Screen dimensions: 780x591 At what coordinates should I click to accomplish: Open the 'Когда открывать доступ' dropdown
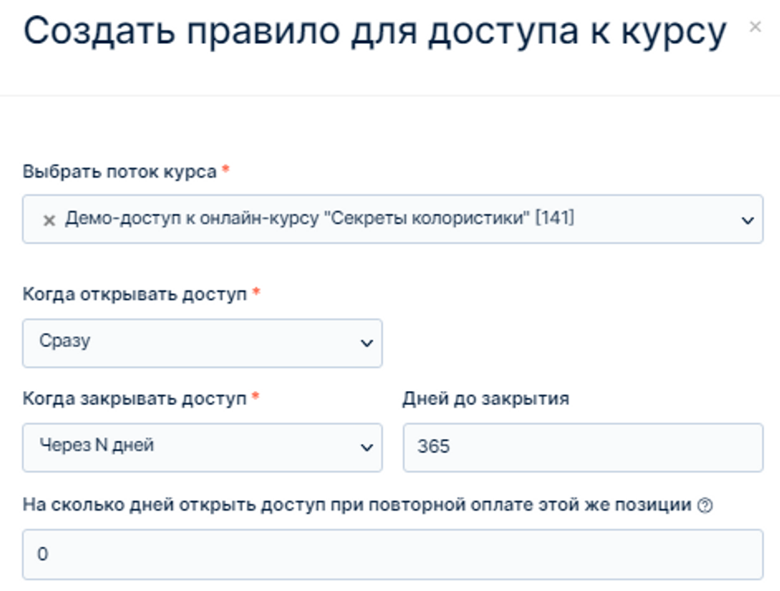(x=202, y=344)
